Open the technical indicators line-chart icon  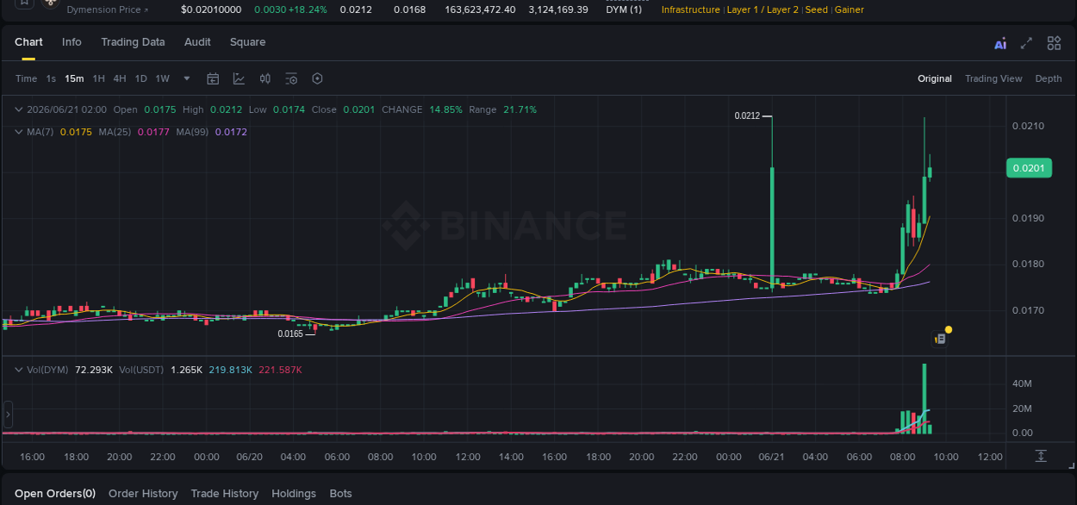pos(239,78)
